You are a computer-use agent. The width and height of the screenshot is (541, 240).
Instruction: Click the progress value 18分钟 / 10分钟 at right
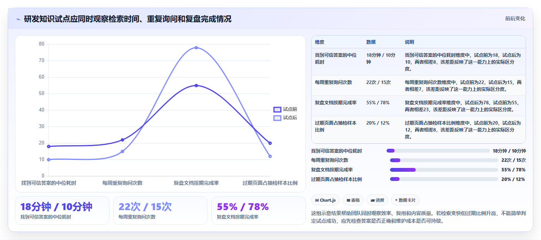[509, 151]
